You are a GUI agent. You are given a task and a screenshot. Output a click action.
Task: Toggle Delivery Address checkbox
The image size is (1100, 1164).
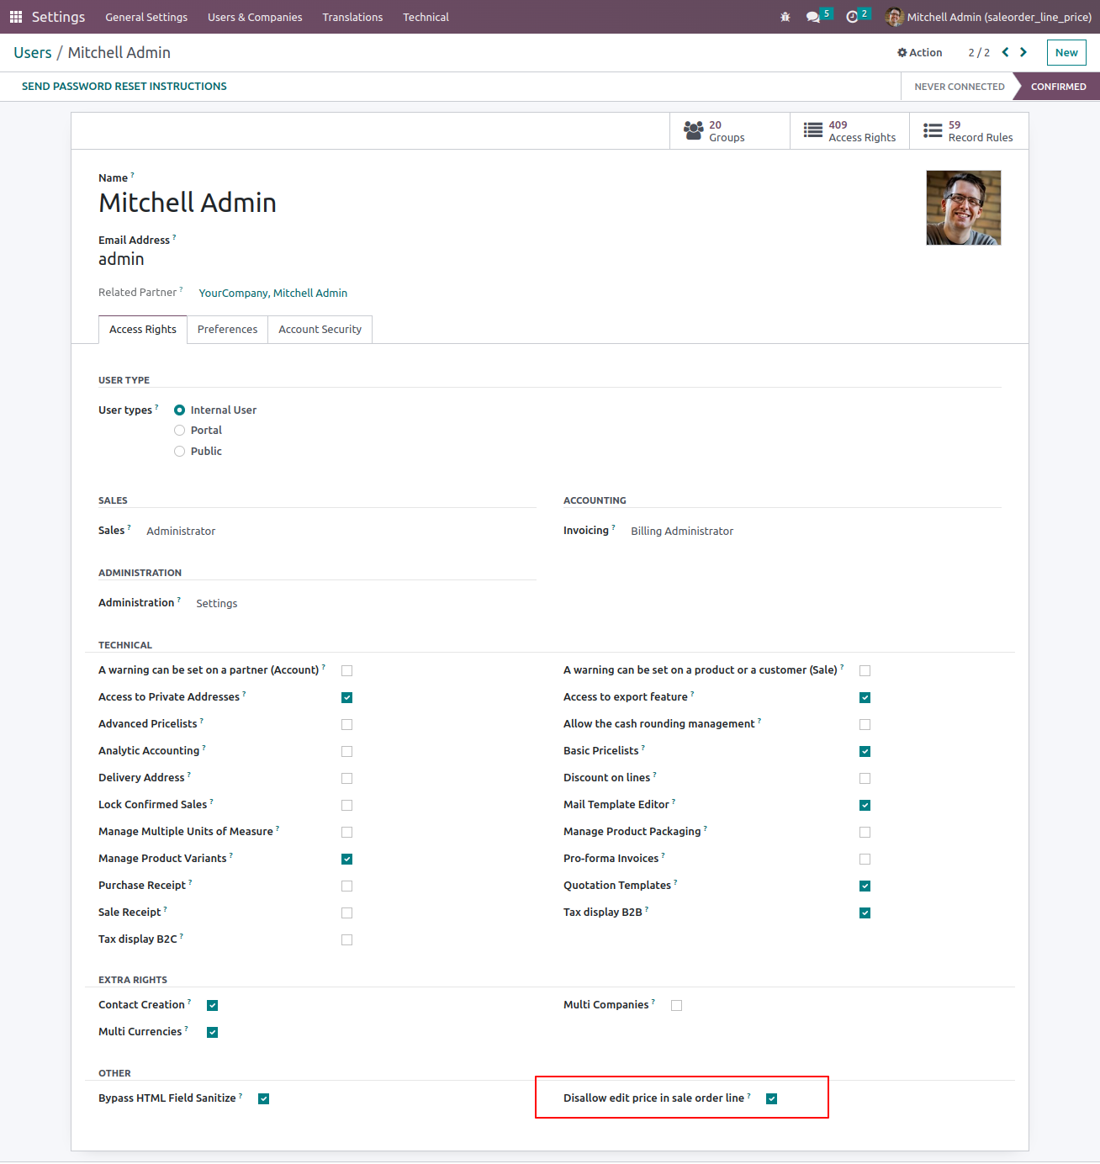(347, 779)
